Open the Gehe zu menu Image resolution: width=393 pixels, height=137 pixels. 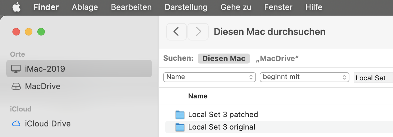click(236, 7)
